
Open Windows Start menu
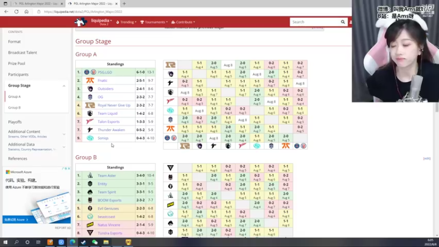pos(5,242)
